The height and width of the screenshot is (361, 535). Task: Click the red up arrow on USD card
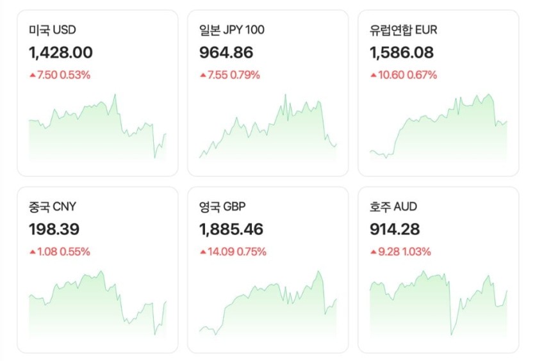coord(32,76)
